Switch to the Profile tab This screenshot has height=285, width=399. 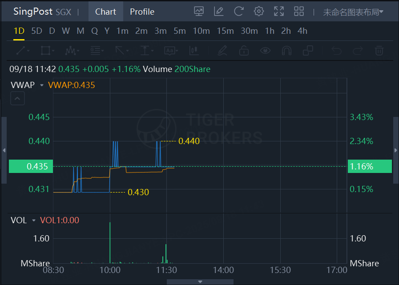pyautogui.click(x=142, y=12)
